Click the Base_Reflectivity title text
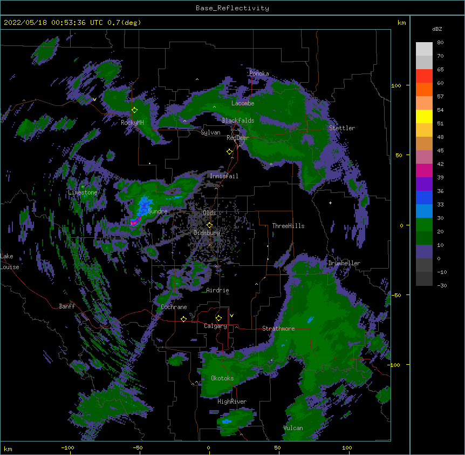465x455 pixels. (232, 8)
